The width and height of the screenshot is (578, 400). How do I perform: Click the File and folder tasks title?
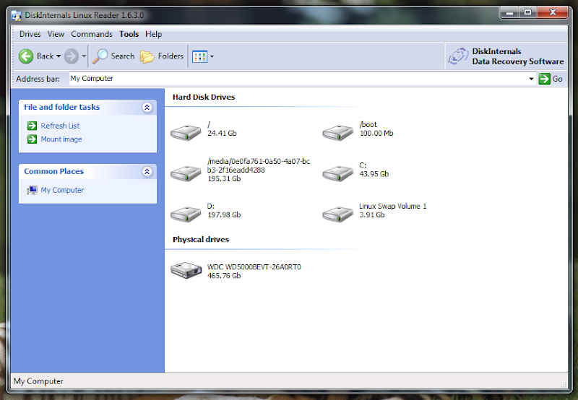click(62, 107)
